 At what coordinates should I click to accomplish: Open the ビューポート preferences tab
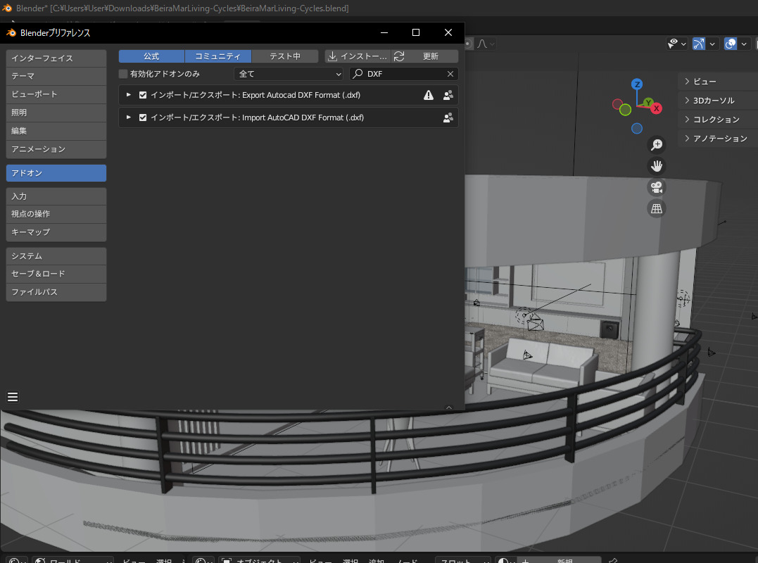coord(56,94)
